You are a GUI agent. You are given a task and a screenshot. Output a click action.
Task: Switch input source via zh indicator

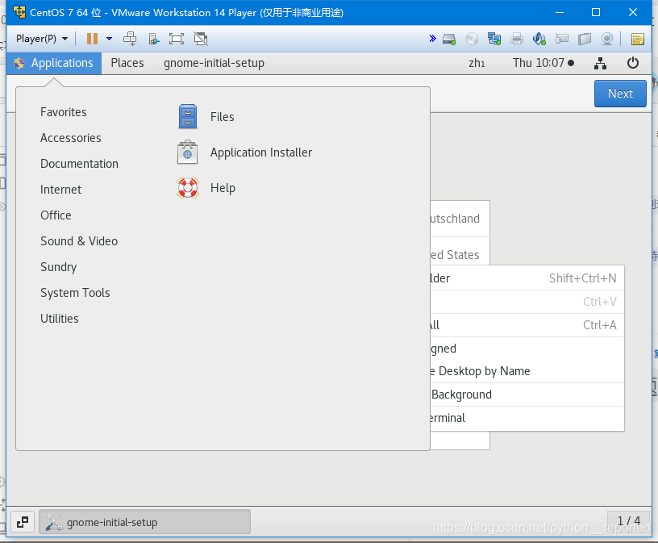coord(477,63)
